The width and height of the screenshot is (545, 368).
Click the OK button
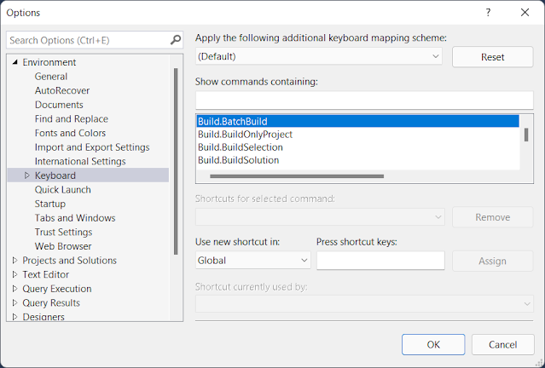(x=433, y=344)
